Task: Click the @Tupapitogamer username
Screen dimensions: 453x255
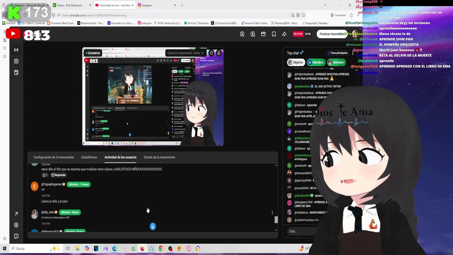Action: 51,185
